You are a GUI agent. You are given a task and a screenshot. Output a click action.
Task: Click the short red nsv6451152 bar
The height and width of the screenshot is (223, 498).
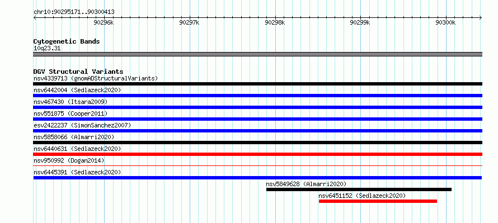tap(378, 201)
